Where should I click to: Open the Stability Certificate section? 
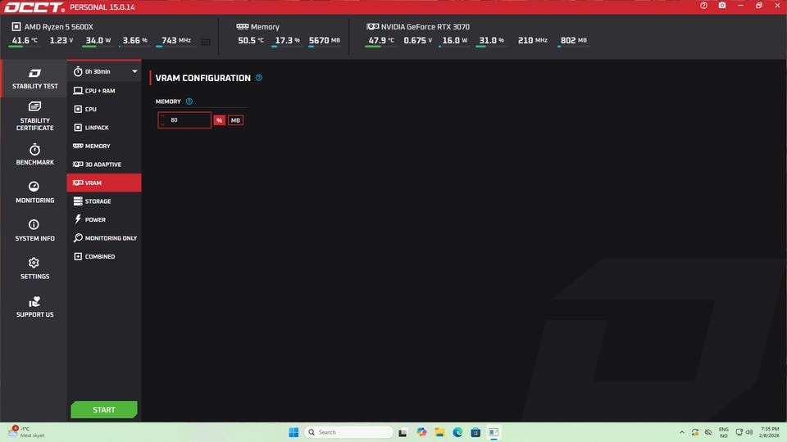click(x=34, y=116)
